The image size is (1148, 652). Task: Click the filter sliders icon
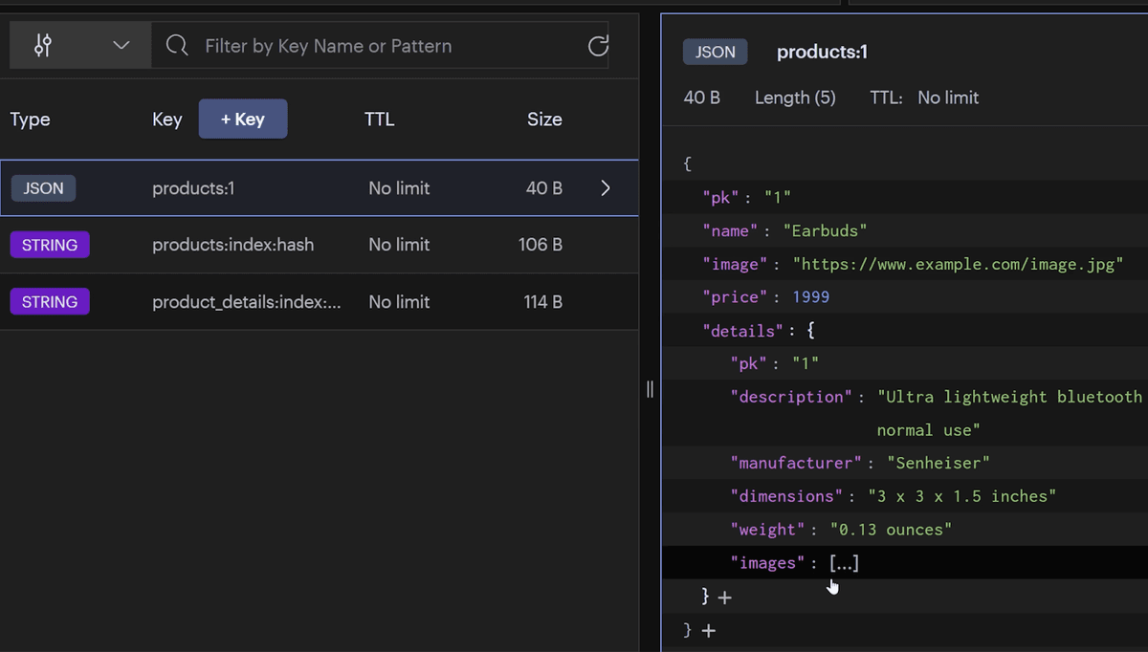click(x=43, y=46)
